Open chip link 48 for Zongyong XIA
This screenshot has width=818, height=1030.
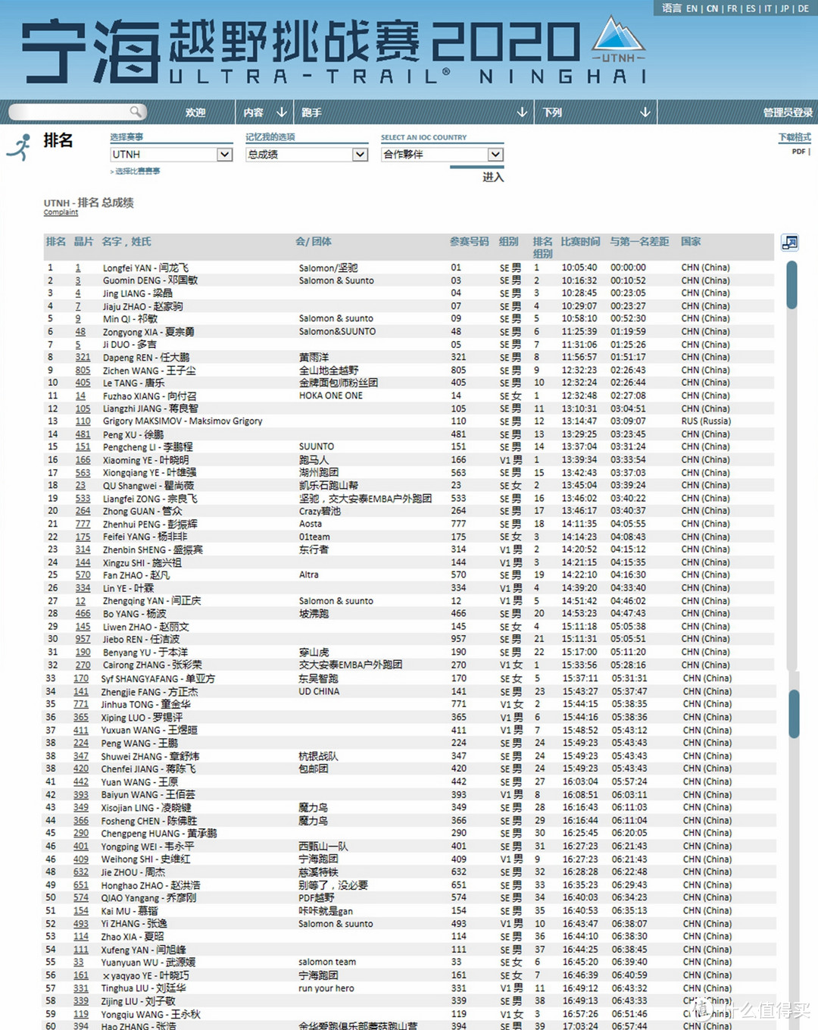80,332
